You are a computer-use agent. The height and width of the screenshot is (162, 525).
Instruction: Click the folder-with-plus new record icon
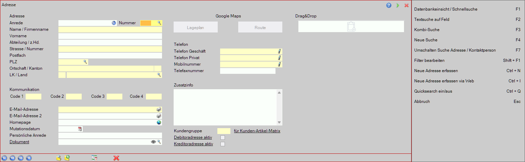pos(68,158)
